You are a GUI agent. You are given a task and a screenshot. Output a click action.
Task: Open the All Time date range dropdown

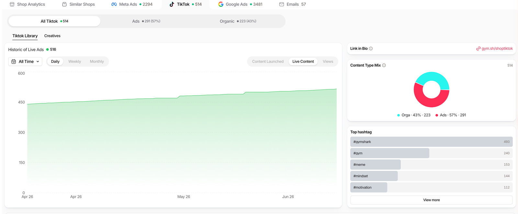(x=25, y=62)
